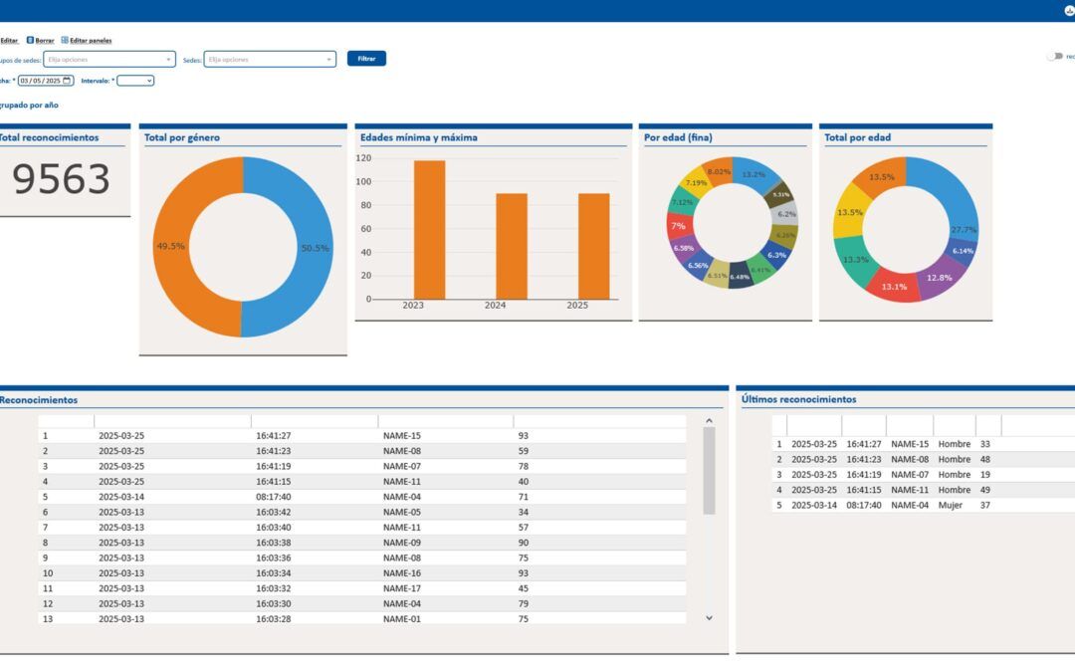Click the Editar link

[9, 41]
